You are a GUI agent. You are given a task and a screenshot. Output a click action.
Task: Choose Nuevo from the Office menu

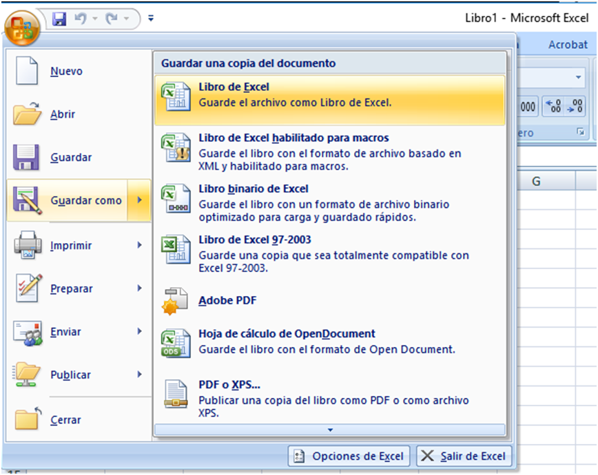79,71
